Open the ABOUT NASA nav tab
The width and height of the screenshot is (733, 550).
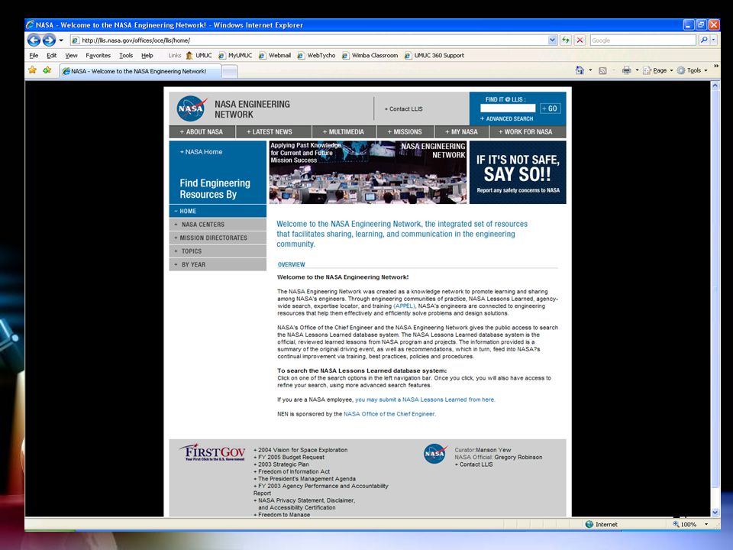tap(202, 132)
